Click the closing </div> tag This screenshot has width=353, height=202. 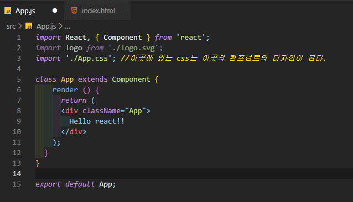[74, 132]
